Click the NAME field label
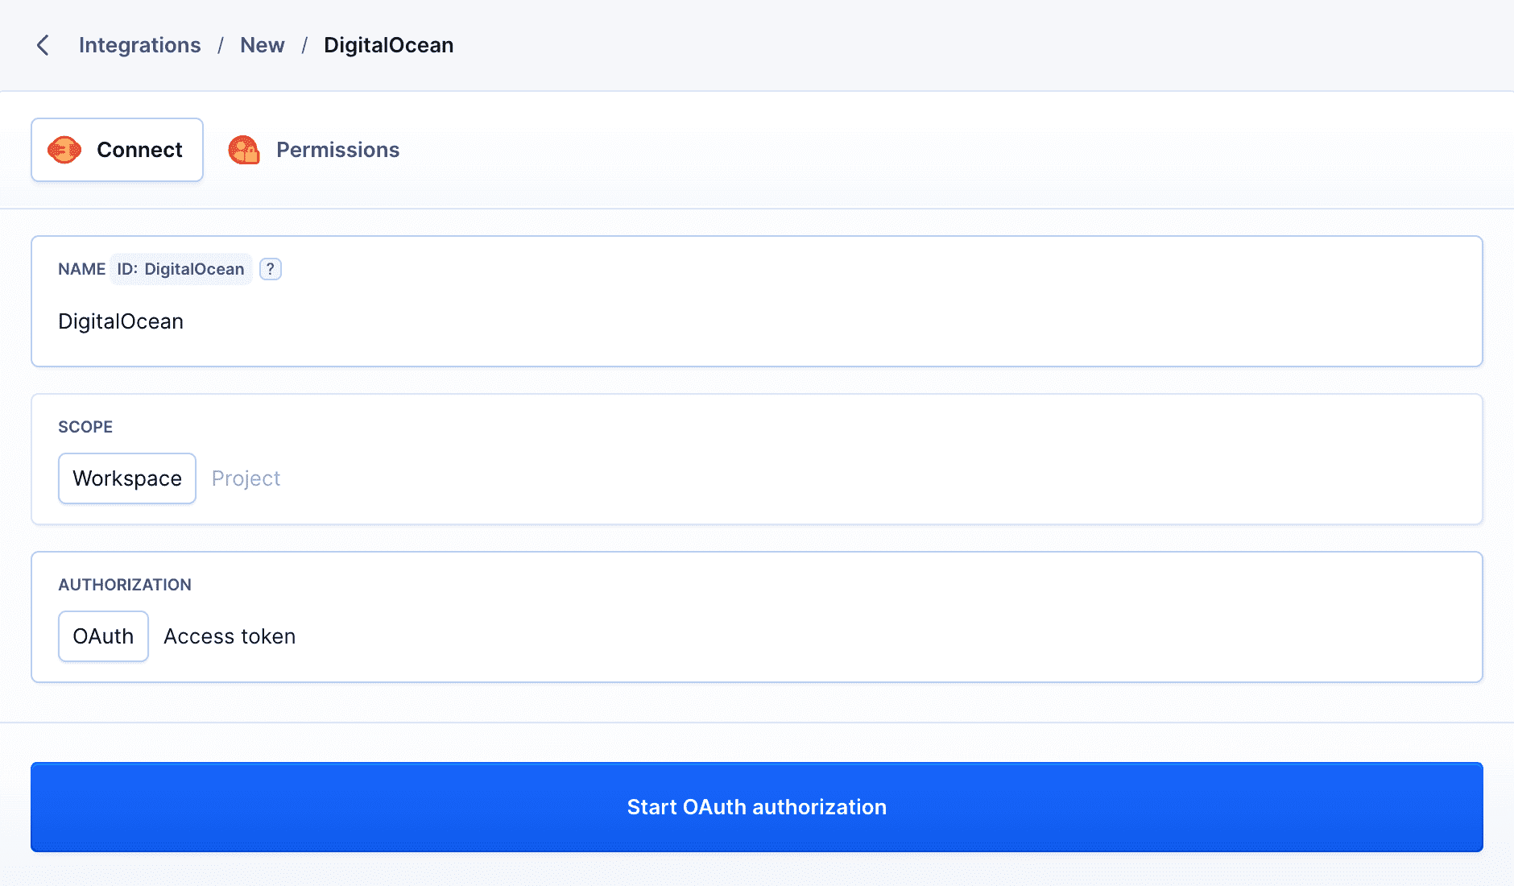 point(81,269)
